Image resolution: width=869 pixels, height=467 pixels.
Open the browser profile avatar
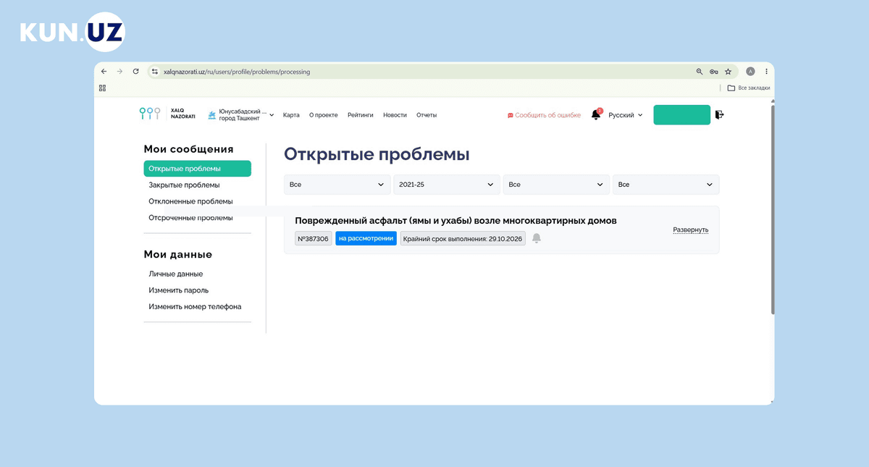(x=750, y=72)
